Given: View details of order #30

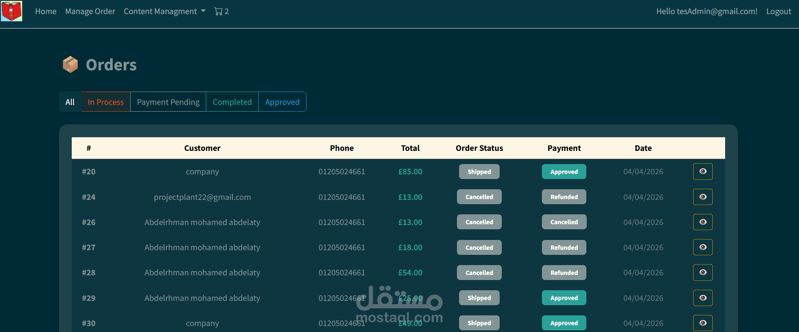Looking at the screenshot, I should click(702, 323).
